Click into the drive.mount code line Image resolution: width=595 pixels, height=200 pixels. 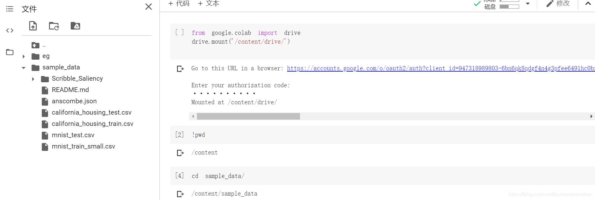(241, 41)
